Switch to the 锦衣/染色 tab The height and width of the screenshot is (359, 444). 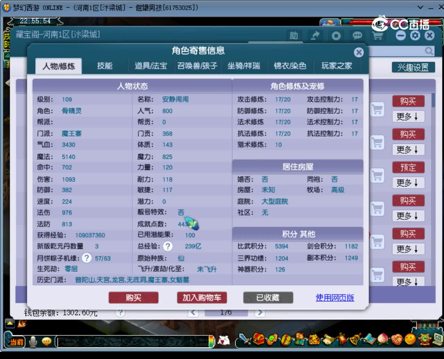[290, 66]
